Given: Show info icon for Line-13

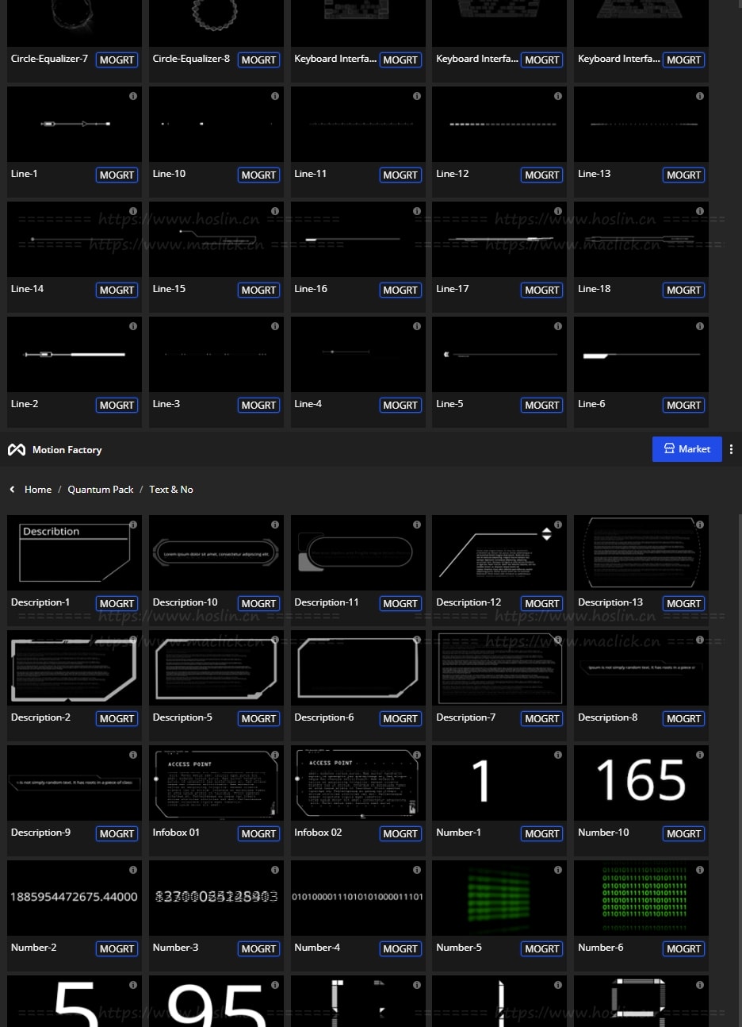Looking at the screenshot, I should pos(700,96).
